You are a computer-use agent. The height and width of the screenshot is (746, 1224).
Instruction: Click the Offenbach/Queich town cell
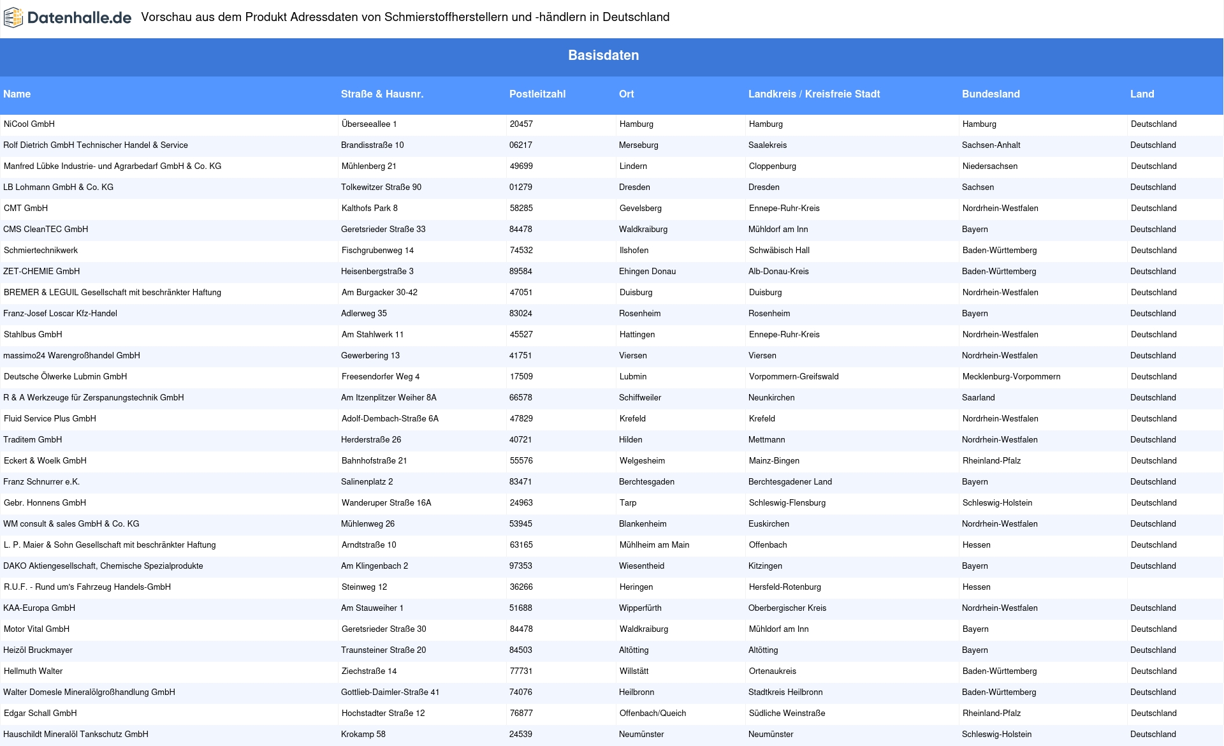[x=653, y=713]
